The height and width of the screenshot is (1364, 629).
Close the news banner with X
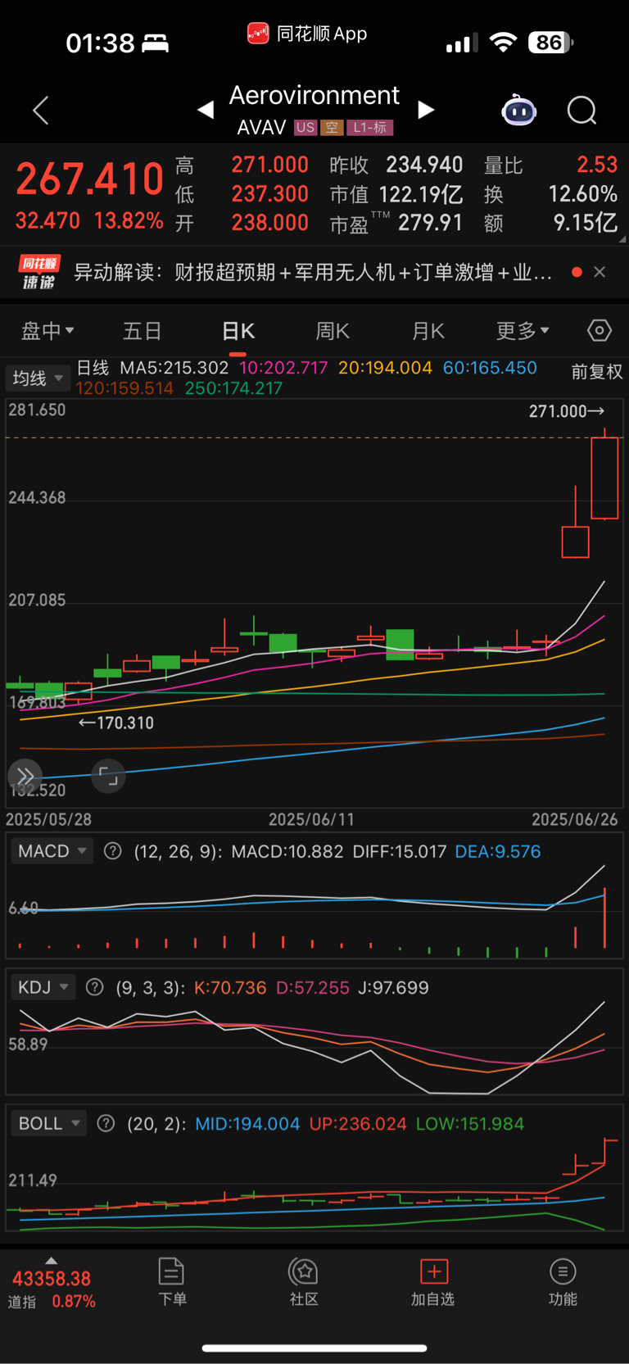pyautogui.click(x=600, y=272)
